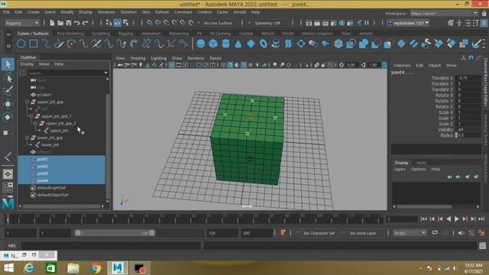
Task: Click Play Backwards on the timeline
Action: pyautogui.click(x=449, y=219)
